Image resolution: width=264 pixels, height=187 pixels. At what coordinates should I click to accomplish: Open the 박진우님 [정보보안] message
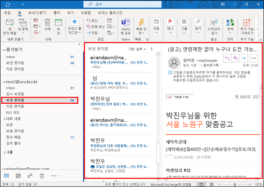tap(119, 103)
